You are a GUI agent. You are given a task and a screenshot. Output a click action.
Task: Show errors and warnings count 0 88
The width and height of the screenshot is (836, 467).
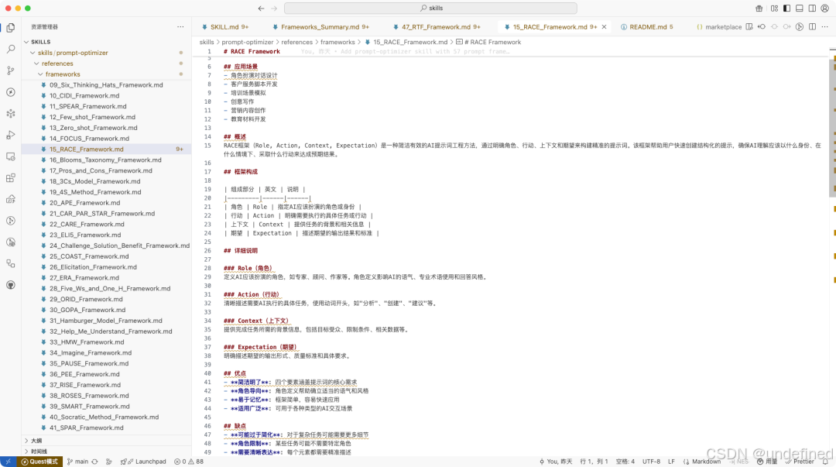(x=189, y=462)
